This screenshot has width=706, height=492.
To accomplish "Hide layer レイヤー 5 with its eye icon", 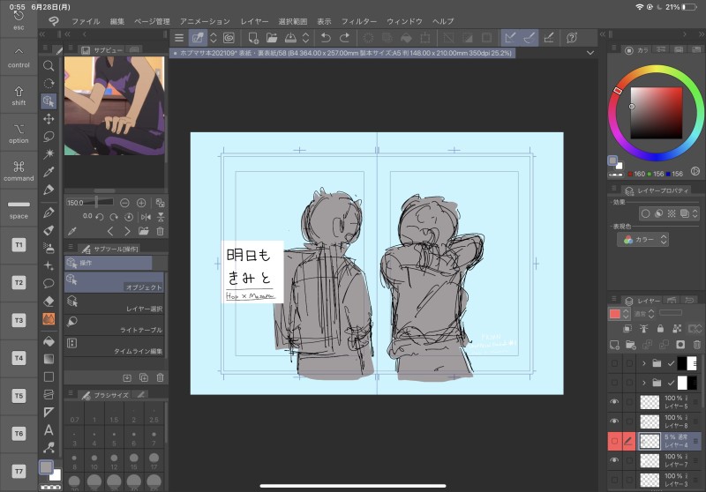I will [614, 401].
